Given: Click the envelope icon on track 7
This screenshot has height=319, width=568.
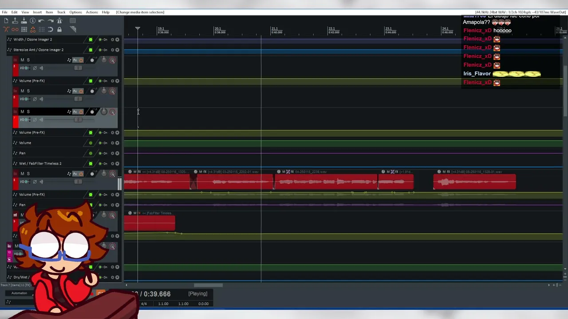Looking at the screenshot, I should [x=69, y=112].
